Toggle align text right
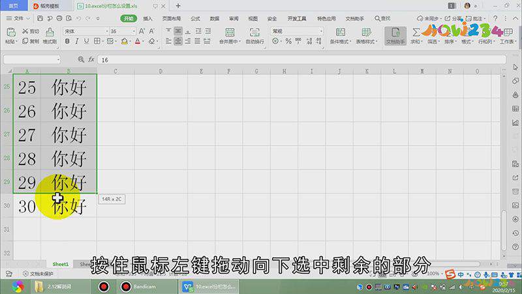The height and width of the screenshot is (294, 522). pos(188,41)
